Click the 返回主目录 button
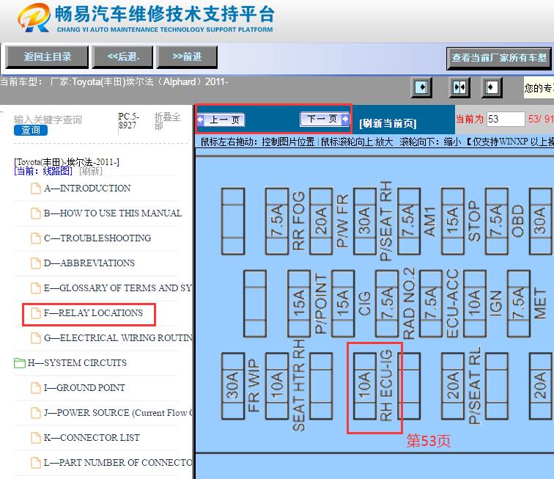 [47, 56]
